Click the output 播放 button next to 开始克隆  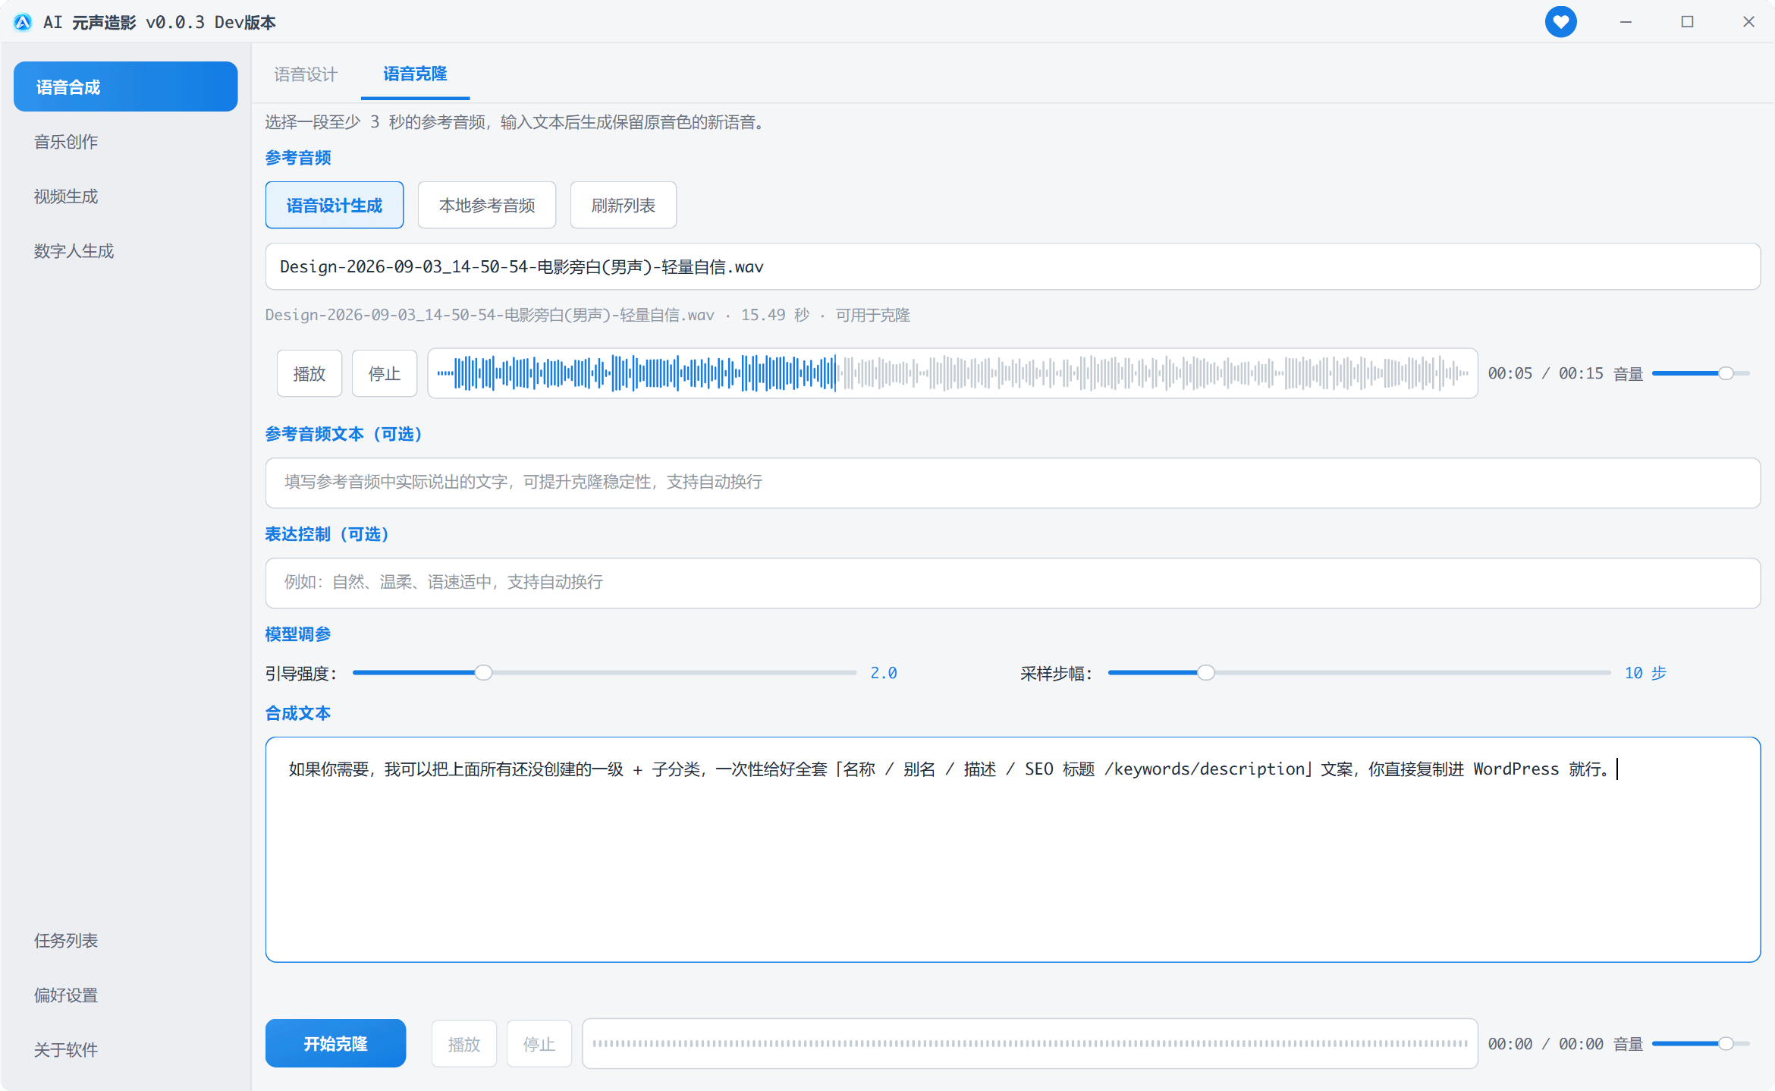464,1045
